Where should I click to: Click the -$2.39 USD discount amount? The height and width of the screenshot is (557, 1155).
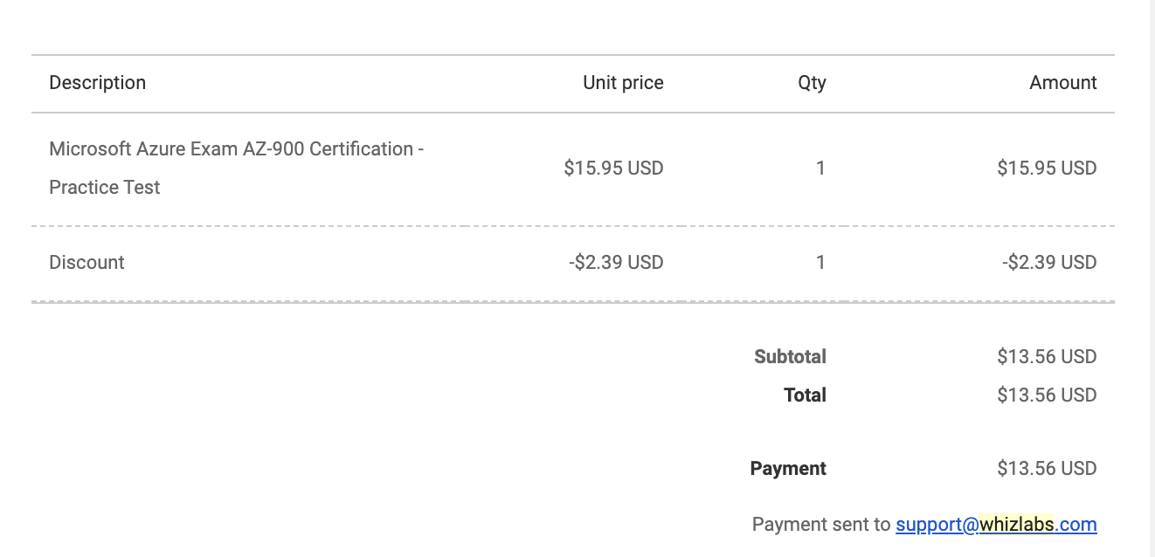click(x=1049, y=263)
